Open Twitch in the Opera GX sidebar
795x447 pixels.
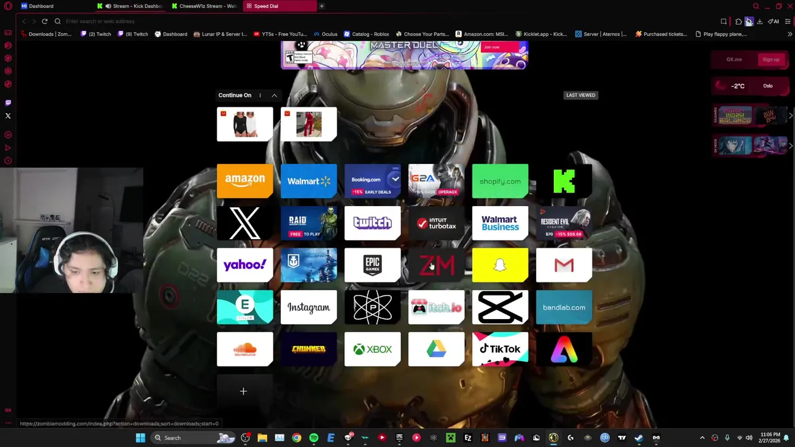[x=8, y=102]
